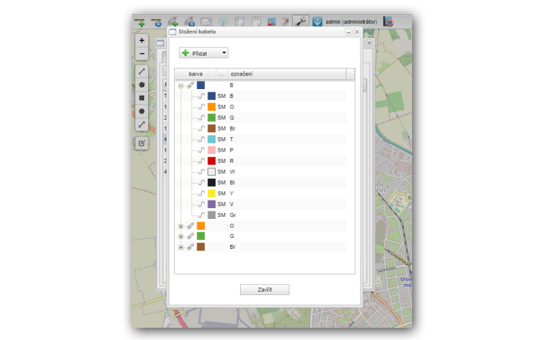Expand the orange O tube node
Screen dimensions: 544x340
tap(181, 226)
